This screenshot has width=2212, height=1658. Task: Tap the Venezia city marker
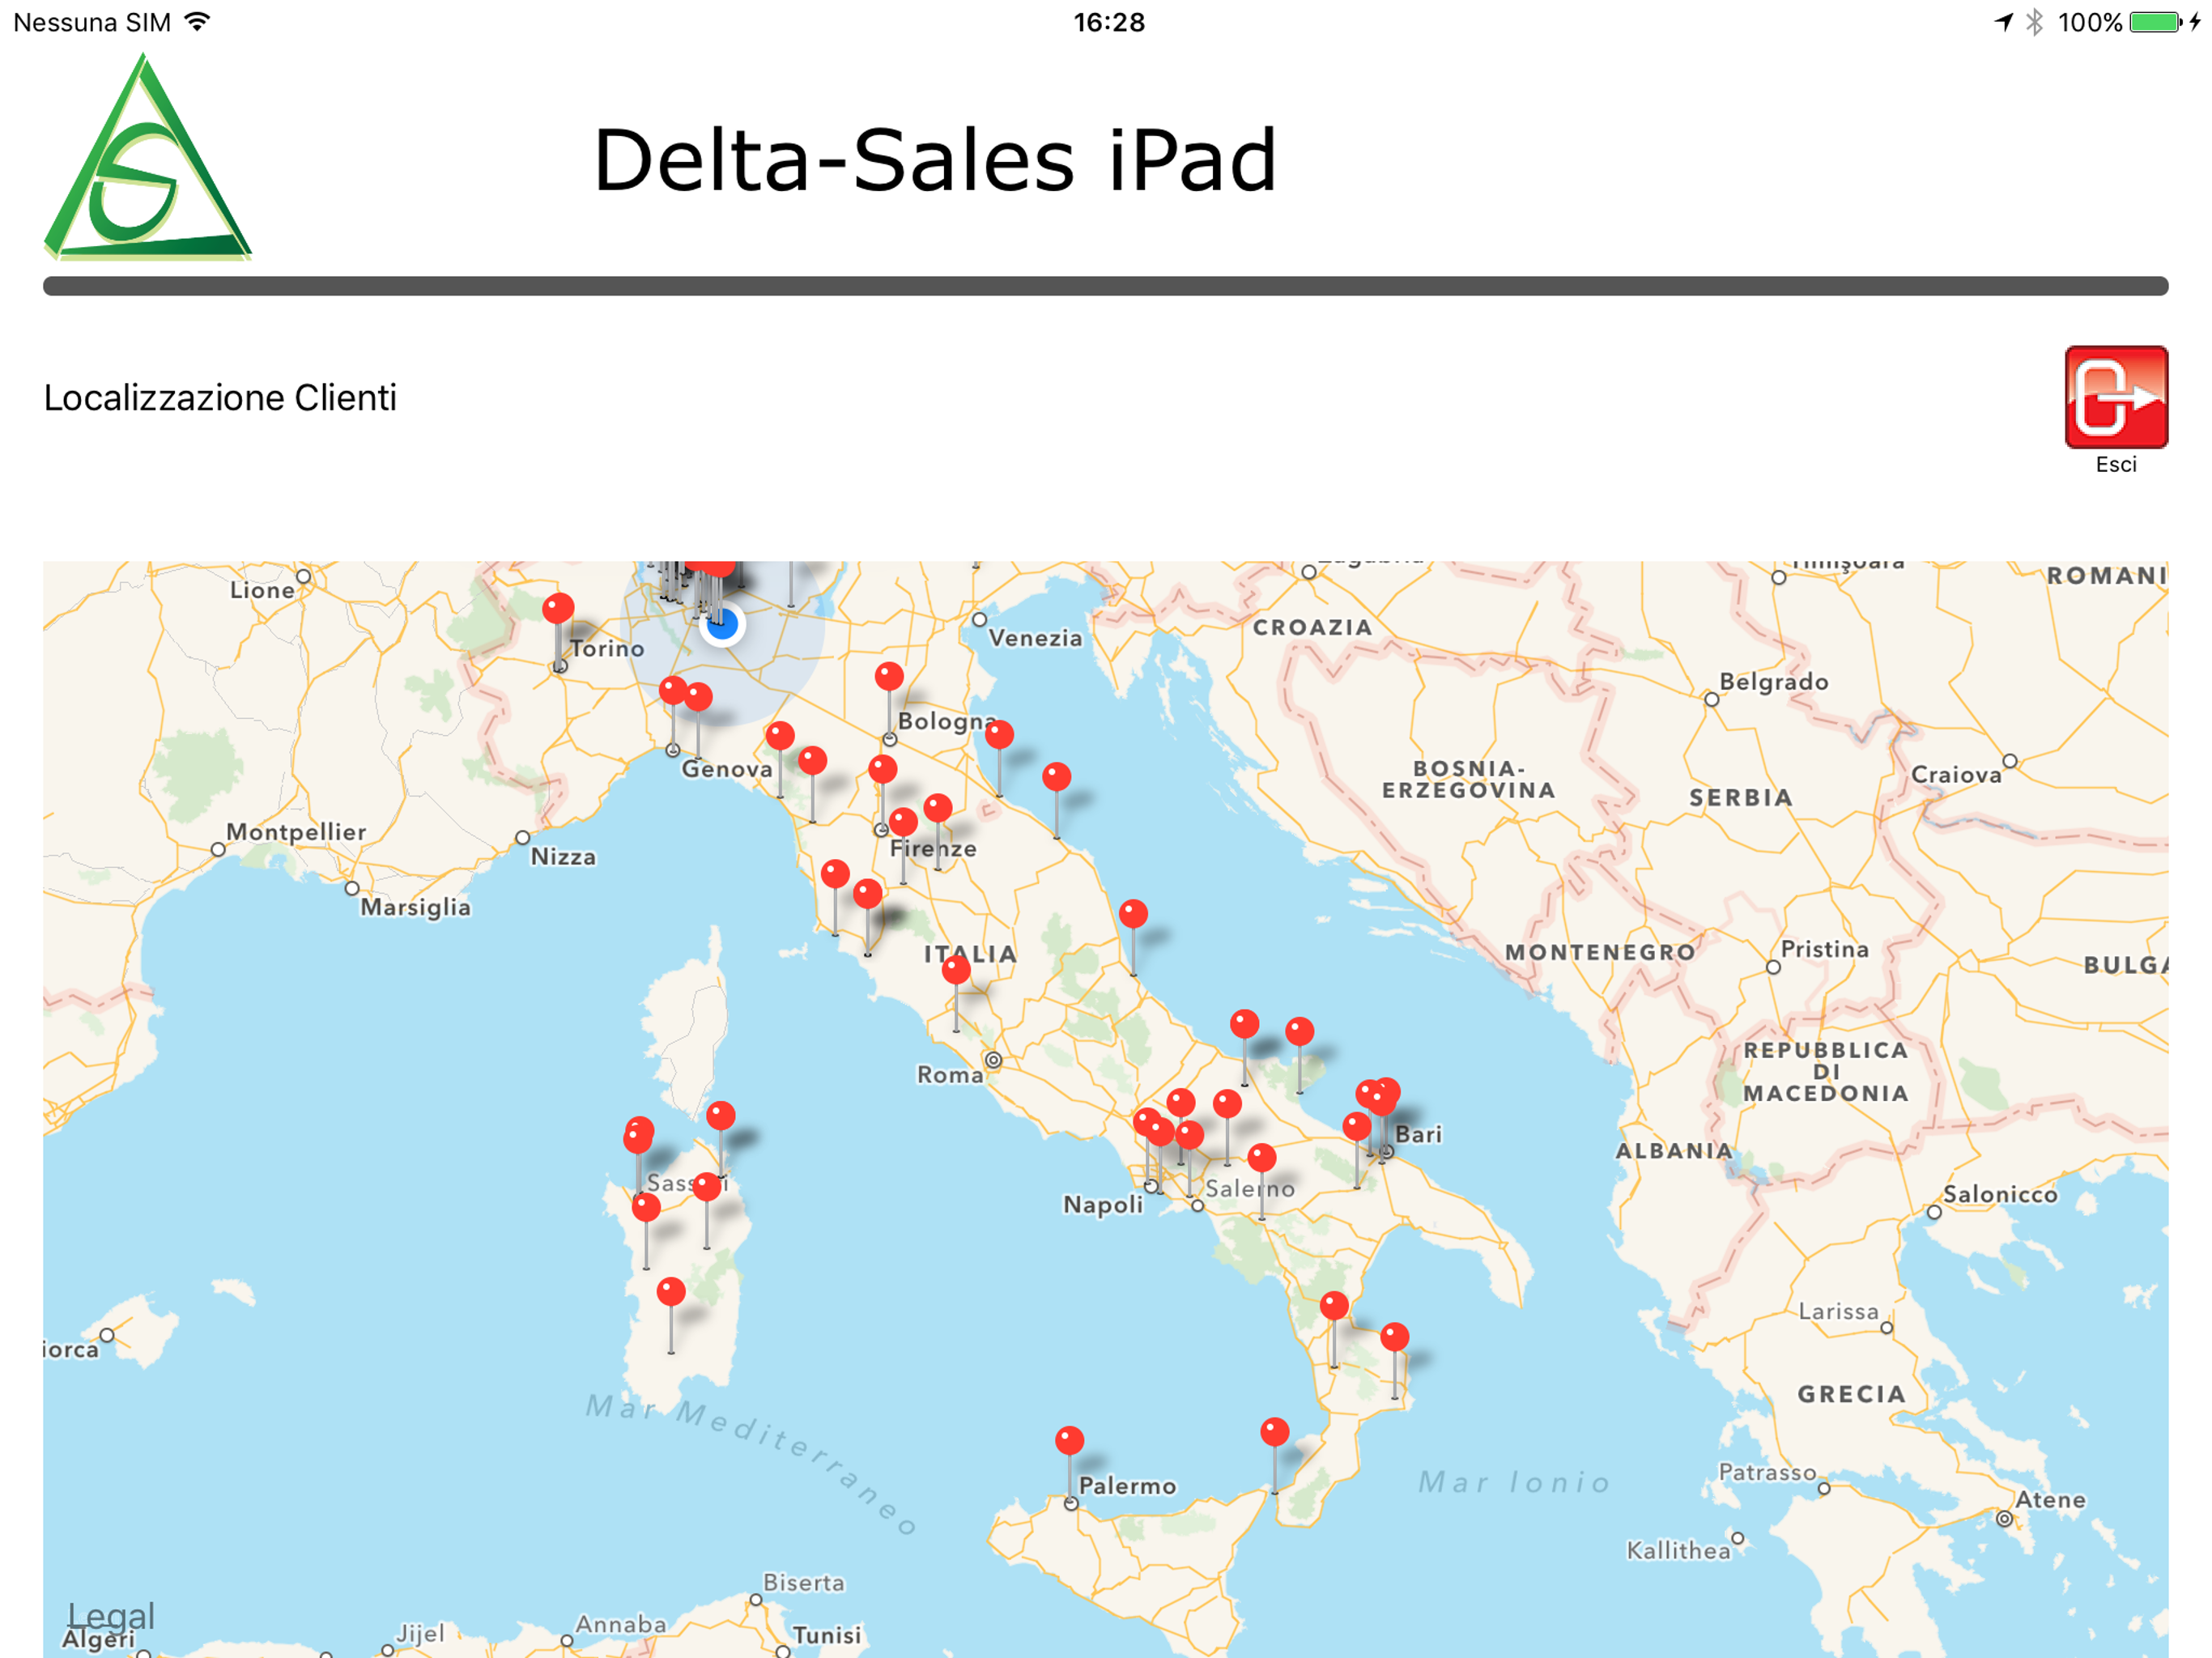click(979, 620)
